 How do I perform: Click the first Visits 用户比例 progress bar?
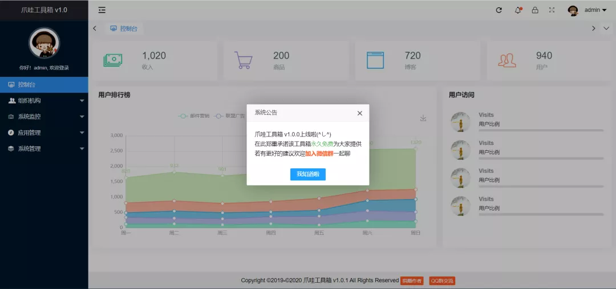pos(541,130)
